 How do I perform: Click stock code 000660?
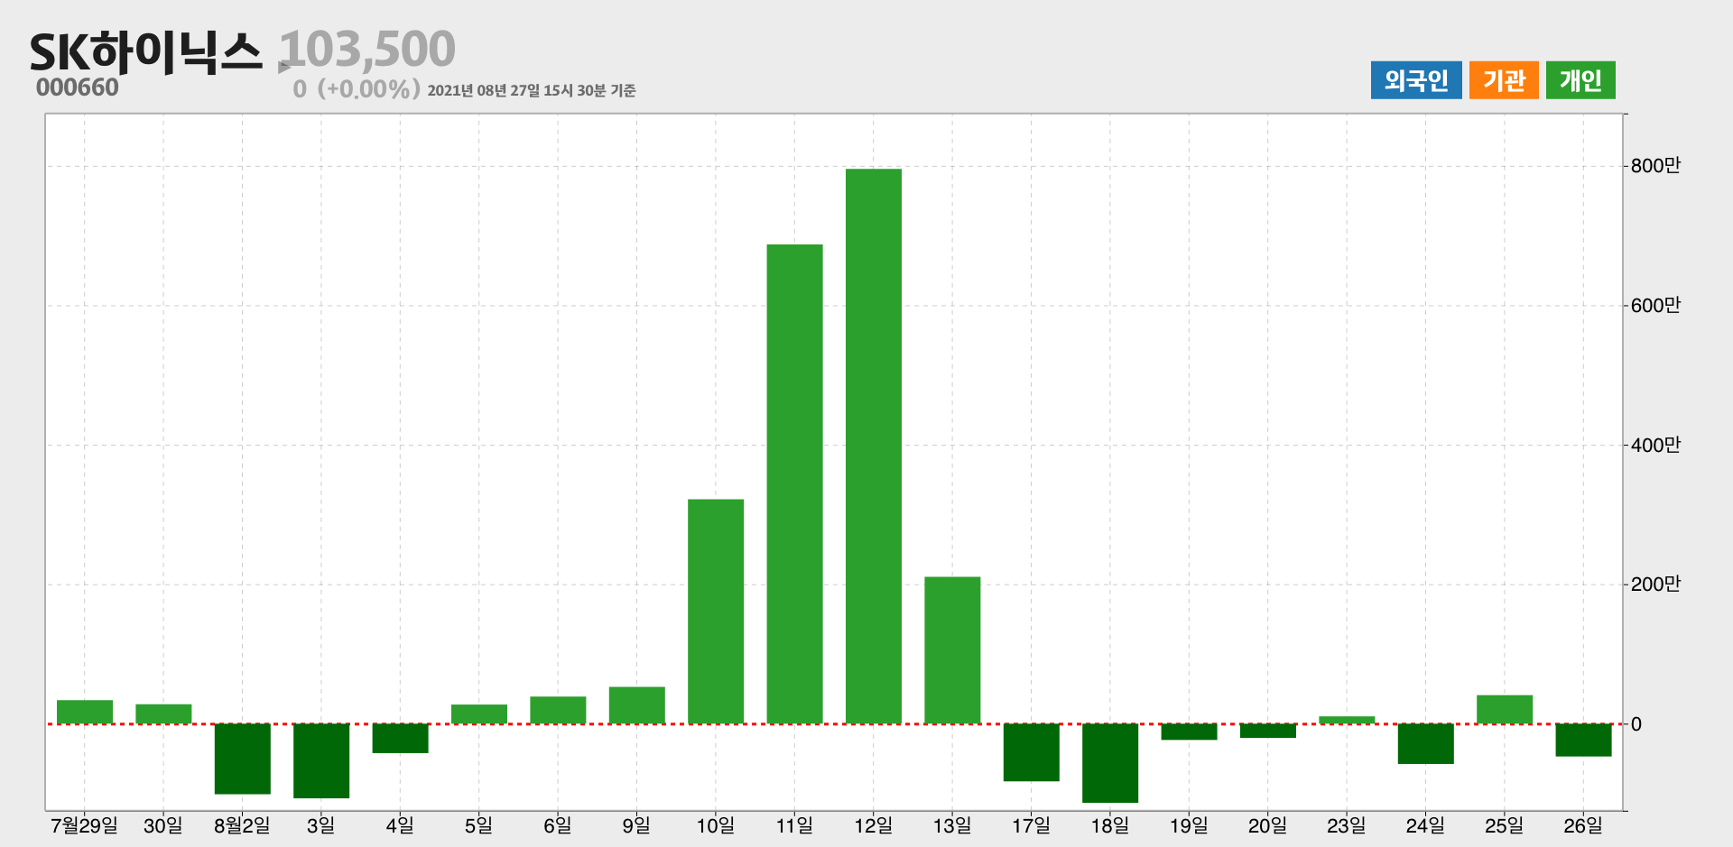(x=78, y=87)
